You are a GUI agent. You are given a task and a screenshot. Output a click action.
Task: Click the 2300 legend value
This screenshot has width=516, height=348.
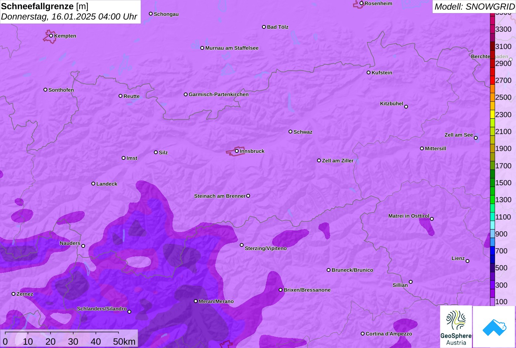coord(503,115)
